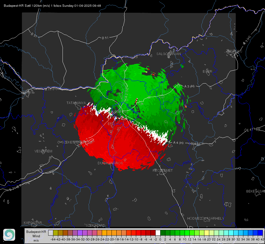Select the violet swatch between -34 and -32
Viewport: 265px width, 244px height.
click(x=80, y=233)
